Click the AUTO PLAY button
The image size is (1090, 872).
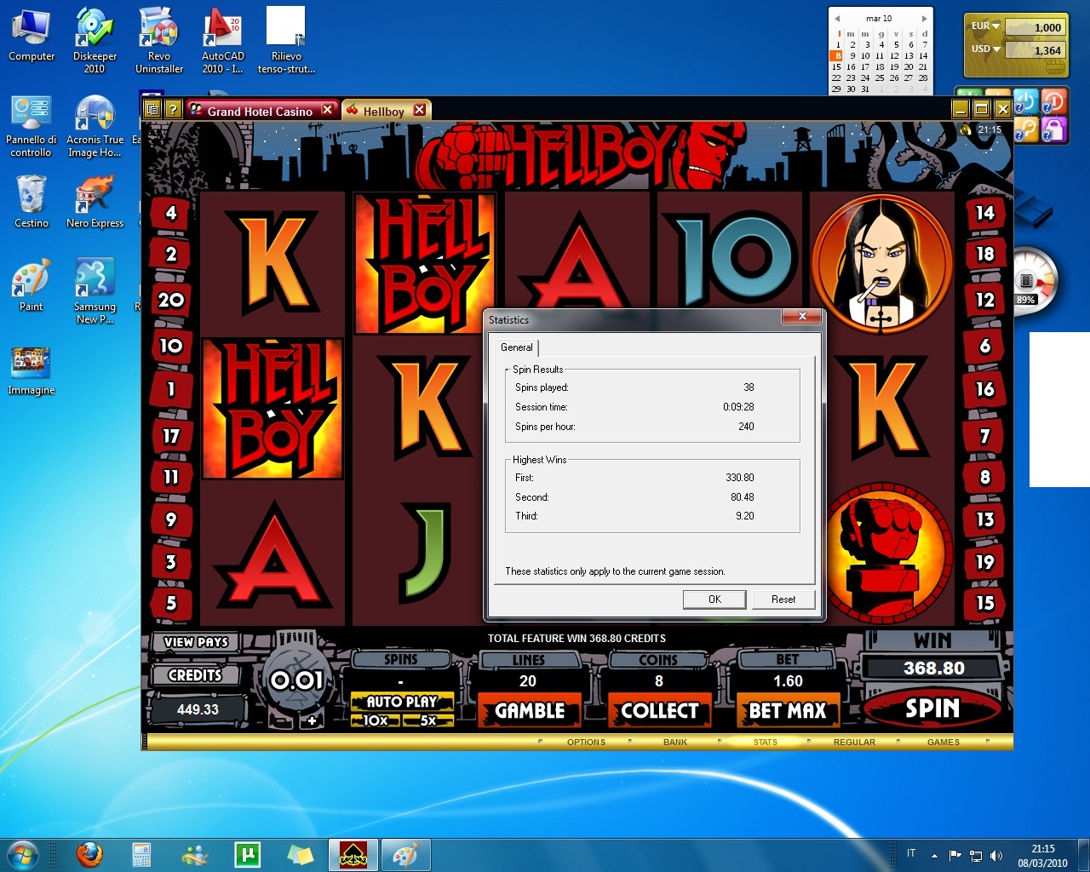click(x=402, y=702)
